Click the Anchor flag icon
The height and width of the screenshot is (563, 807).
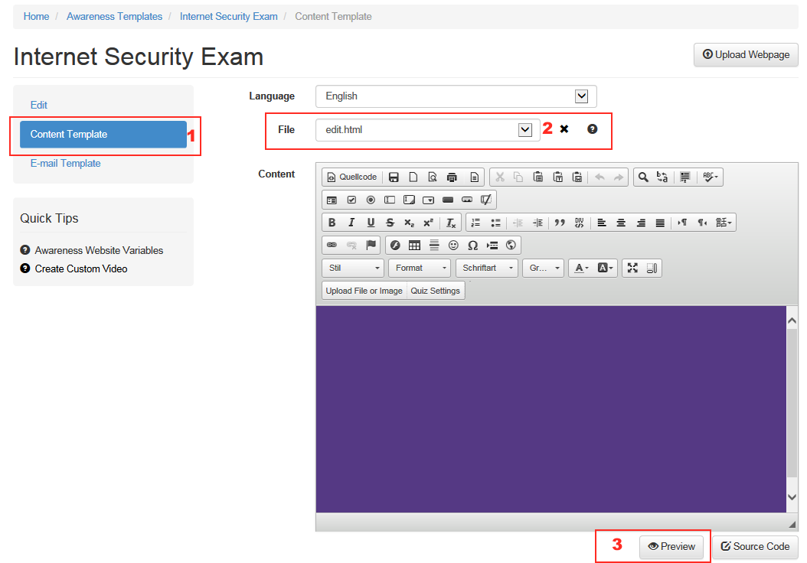(371, 246)
